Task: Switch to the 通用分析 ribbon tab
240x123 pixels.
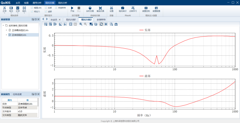Action: [x=37, y=2]
